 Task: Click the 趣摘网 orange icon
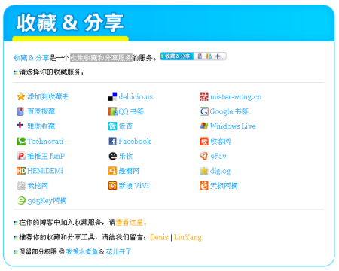[x=112, y=171]
